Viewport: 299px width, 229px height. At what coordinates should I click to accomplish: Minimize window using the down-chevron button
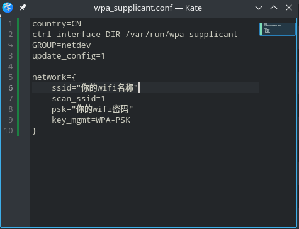pos(259,8)
